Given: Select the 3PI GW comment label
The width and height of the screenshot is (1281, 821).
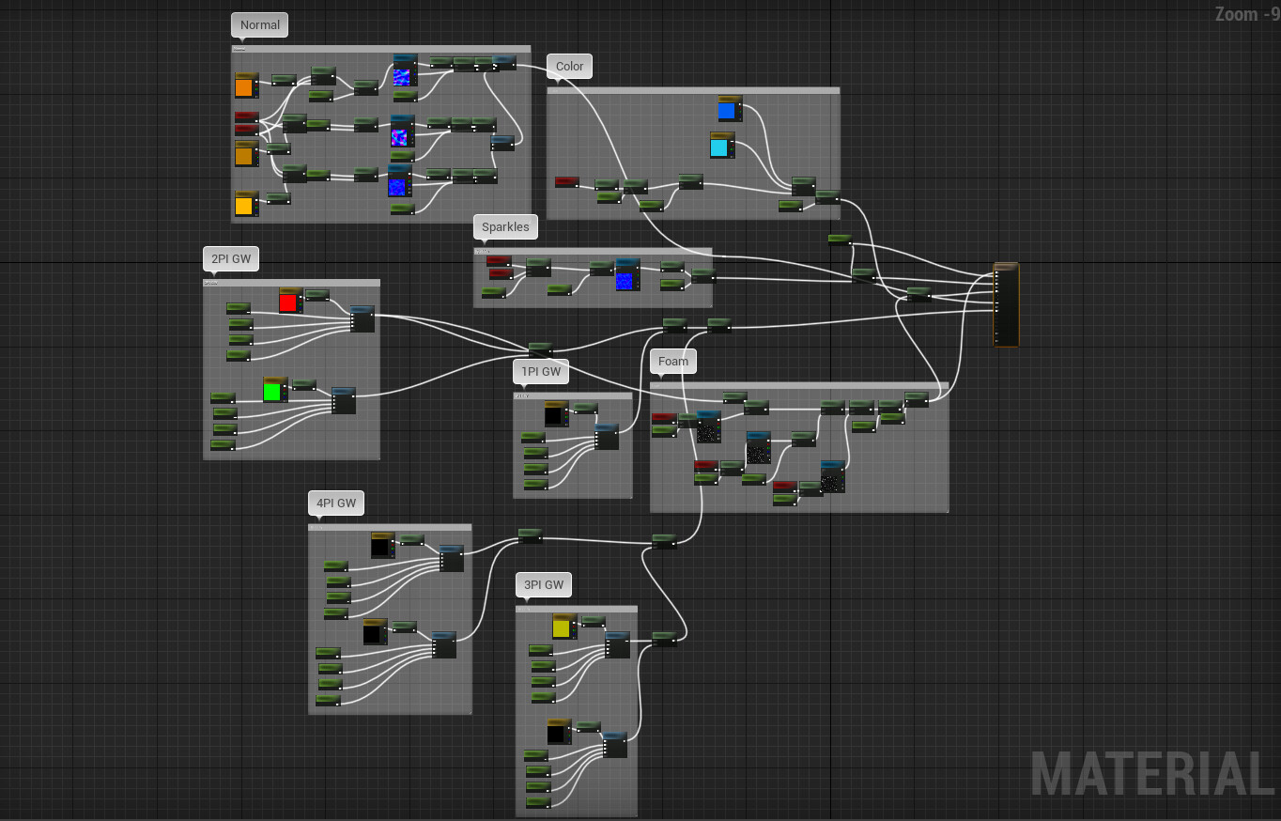Looking at the screenshot, I should coord(545,584).
